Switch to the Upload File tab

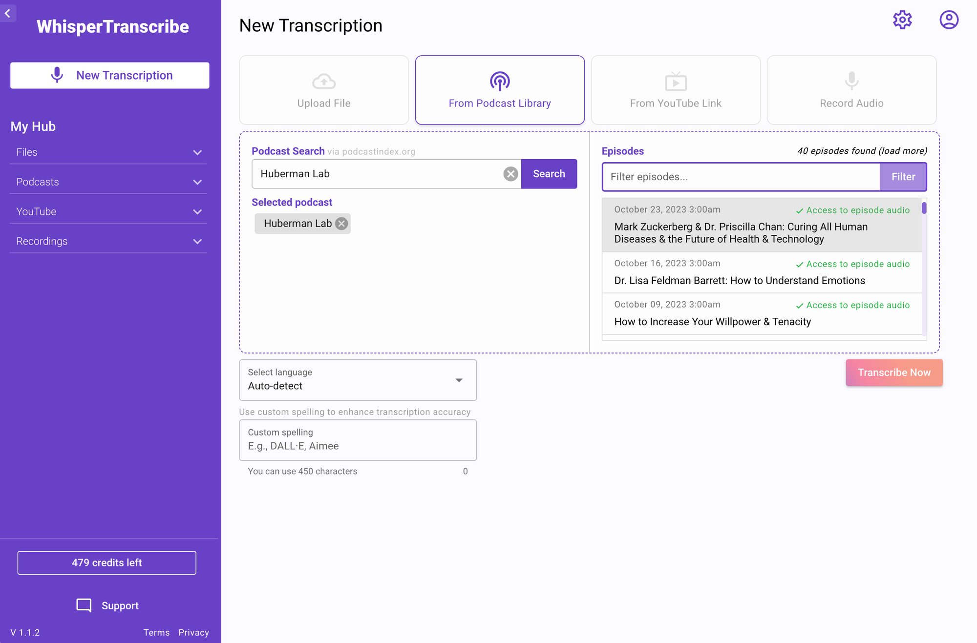(x=324, y=90)
